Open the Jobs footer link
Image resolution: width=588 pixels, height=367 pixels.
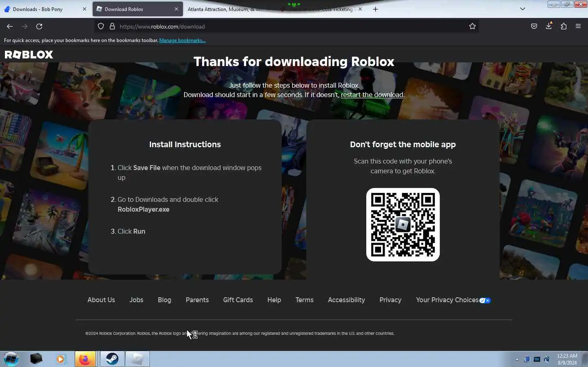136,300
